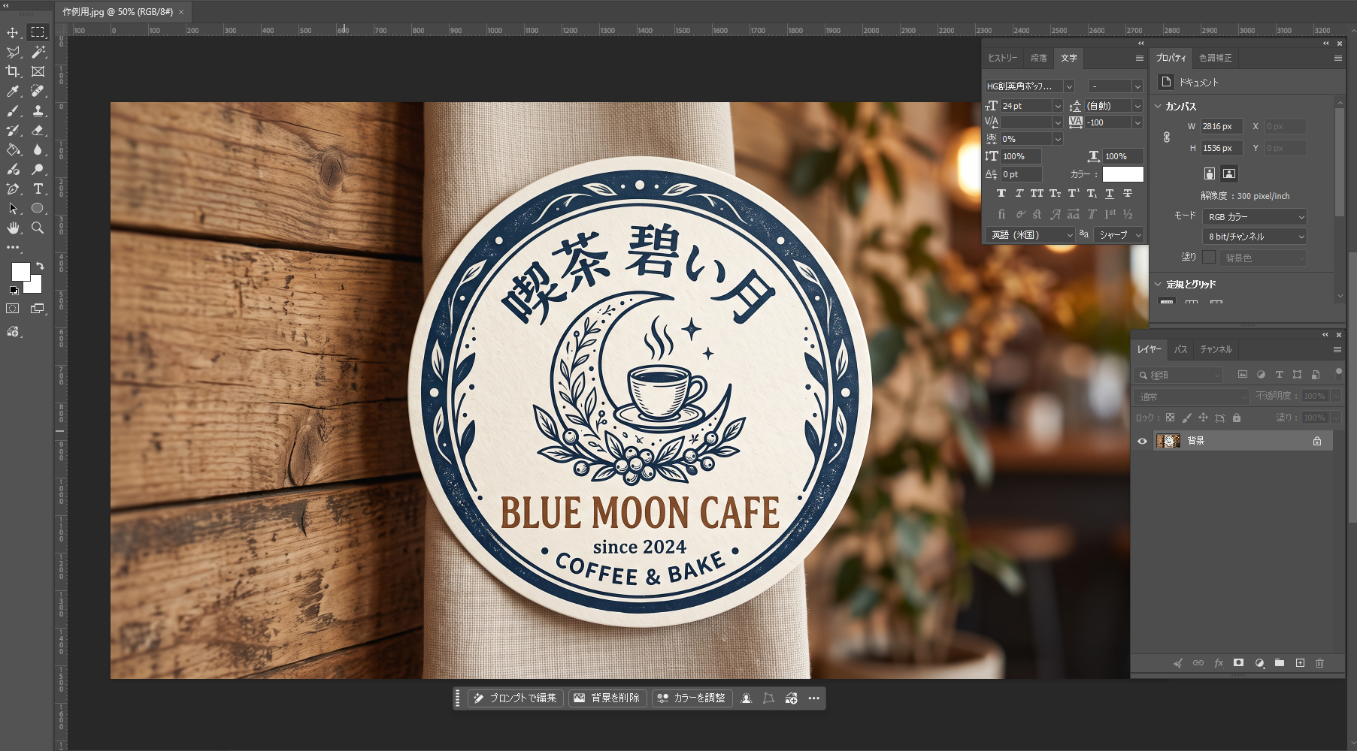Viewport: 1357px width, 751px height.
Task: Hide the 背景 layer with the eye icon
Action: coord(1142,441)
